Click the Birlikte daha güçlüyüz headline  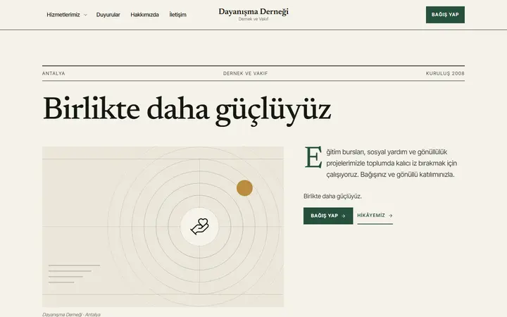(x=187, y=110)
